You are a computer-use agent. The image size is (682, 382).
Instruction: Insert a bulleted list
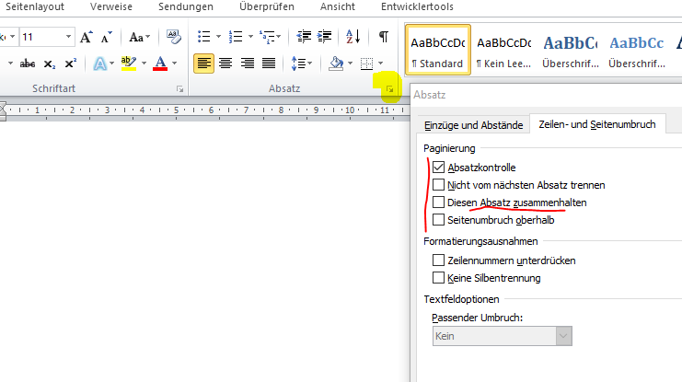pyautogui.click(x=203, y=37)
